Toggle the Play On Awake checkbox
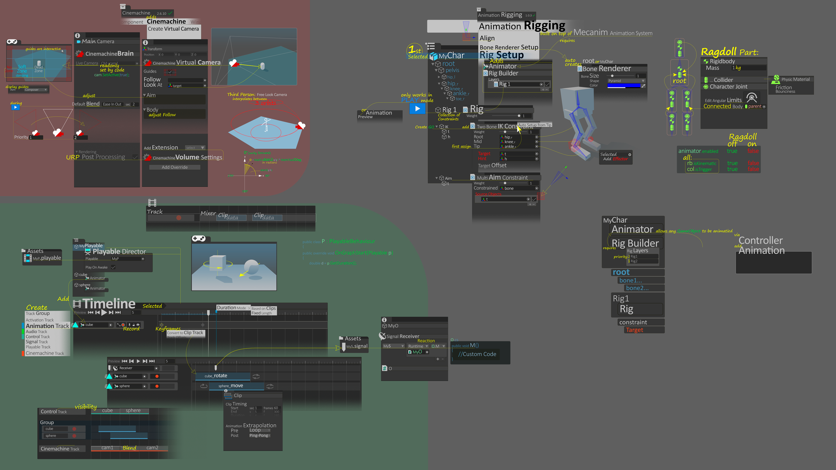The width and height of the screenshot is (836, 470). pos(113,267)
